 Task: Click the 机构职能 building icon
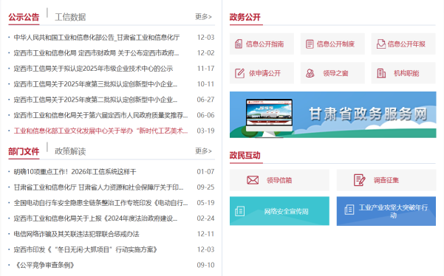point(381,73)
